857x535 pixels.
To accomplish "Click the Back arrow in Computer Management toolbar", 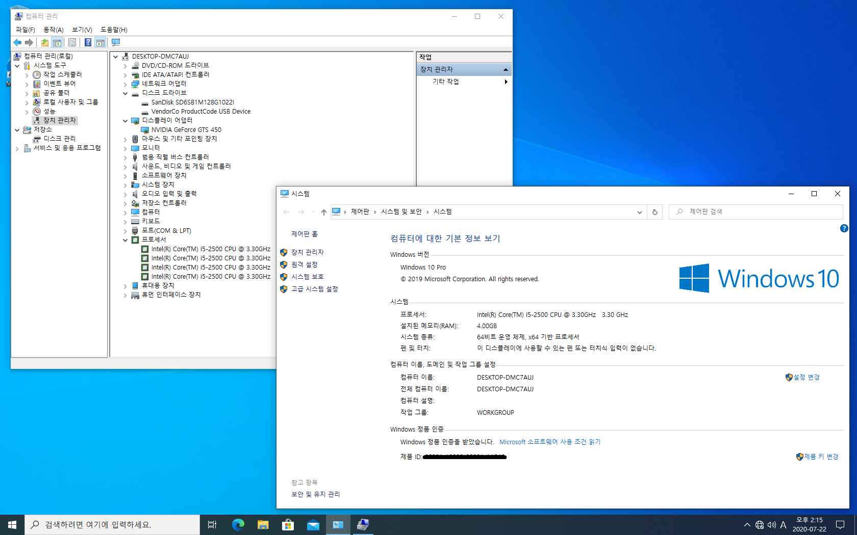I will 17,42.
